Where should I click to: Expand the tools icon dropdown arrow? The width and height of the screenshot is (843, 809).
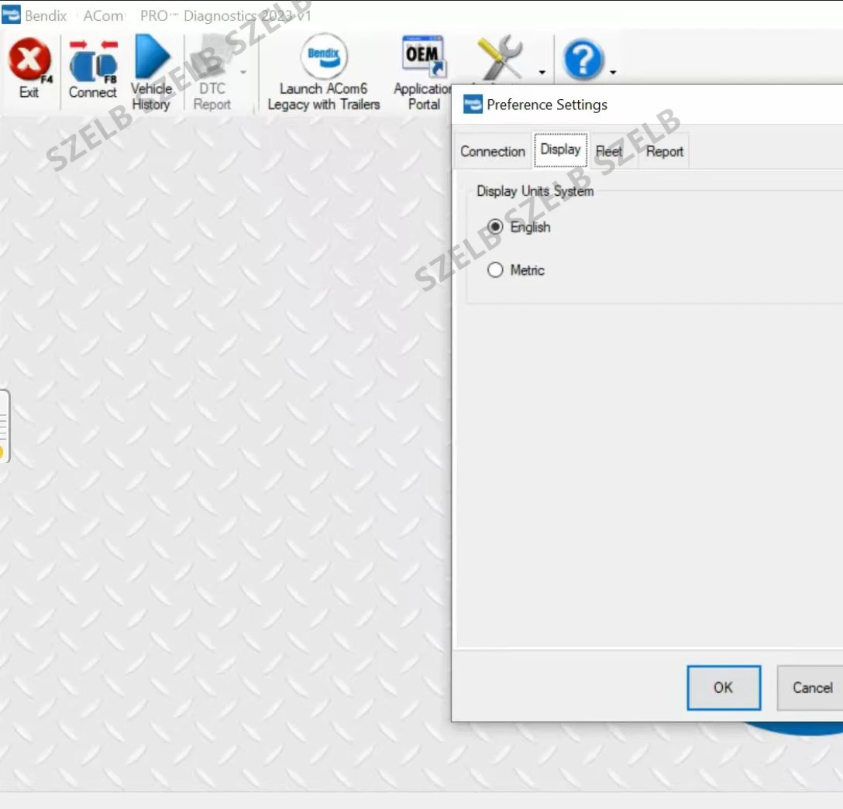coord(542,72)
